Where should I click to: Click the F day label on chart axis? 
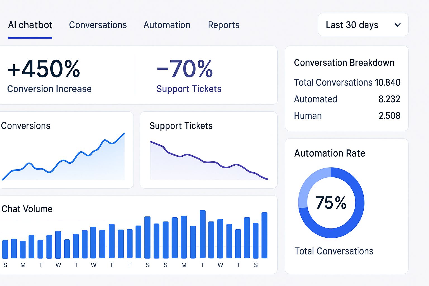pyautogui.click(x=130, y=265)
